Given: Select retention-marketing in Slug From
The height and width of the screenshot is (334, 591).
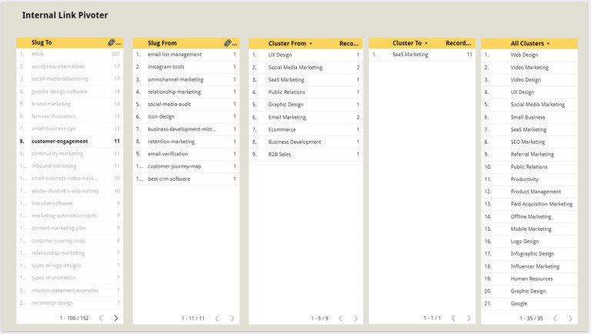Looking at the screenshot, I should coord(186,142).
